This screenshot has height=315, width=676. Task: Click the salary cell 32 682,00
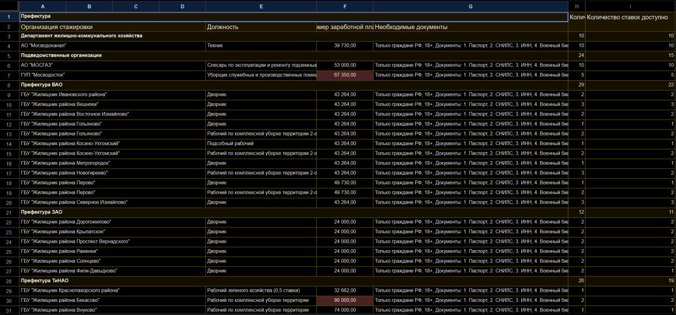[345, 291]
